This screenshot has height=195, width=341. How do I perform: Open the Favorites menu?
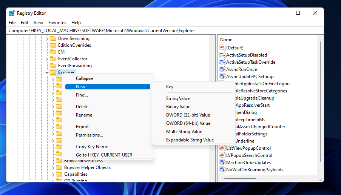point(57,23)
